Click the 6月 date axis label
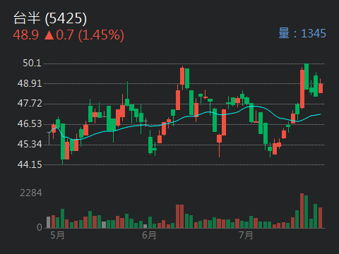Viewport: 339px width, 254px height. (x=149, y=235)
